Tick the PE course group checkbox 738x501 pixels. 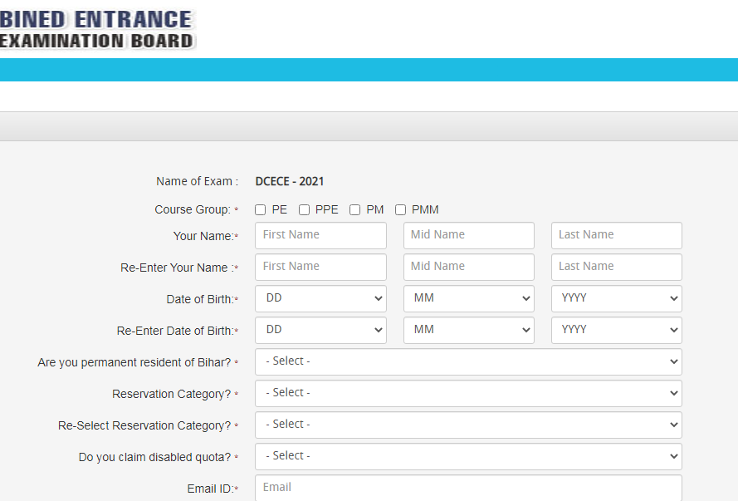coord(261,209)
